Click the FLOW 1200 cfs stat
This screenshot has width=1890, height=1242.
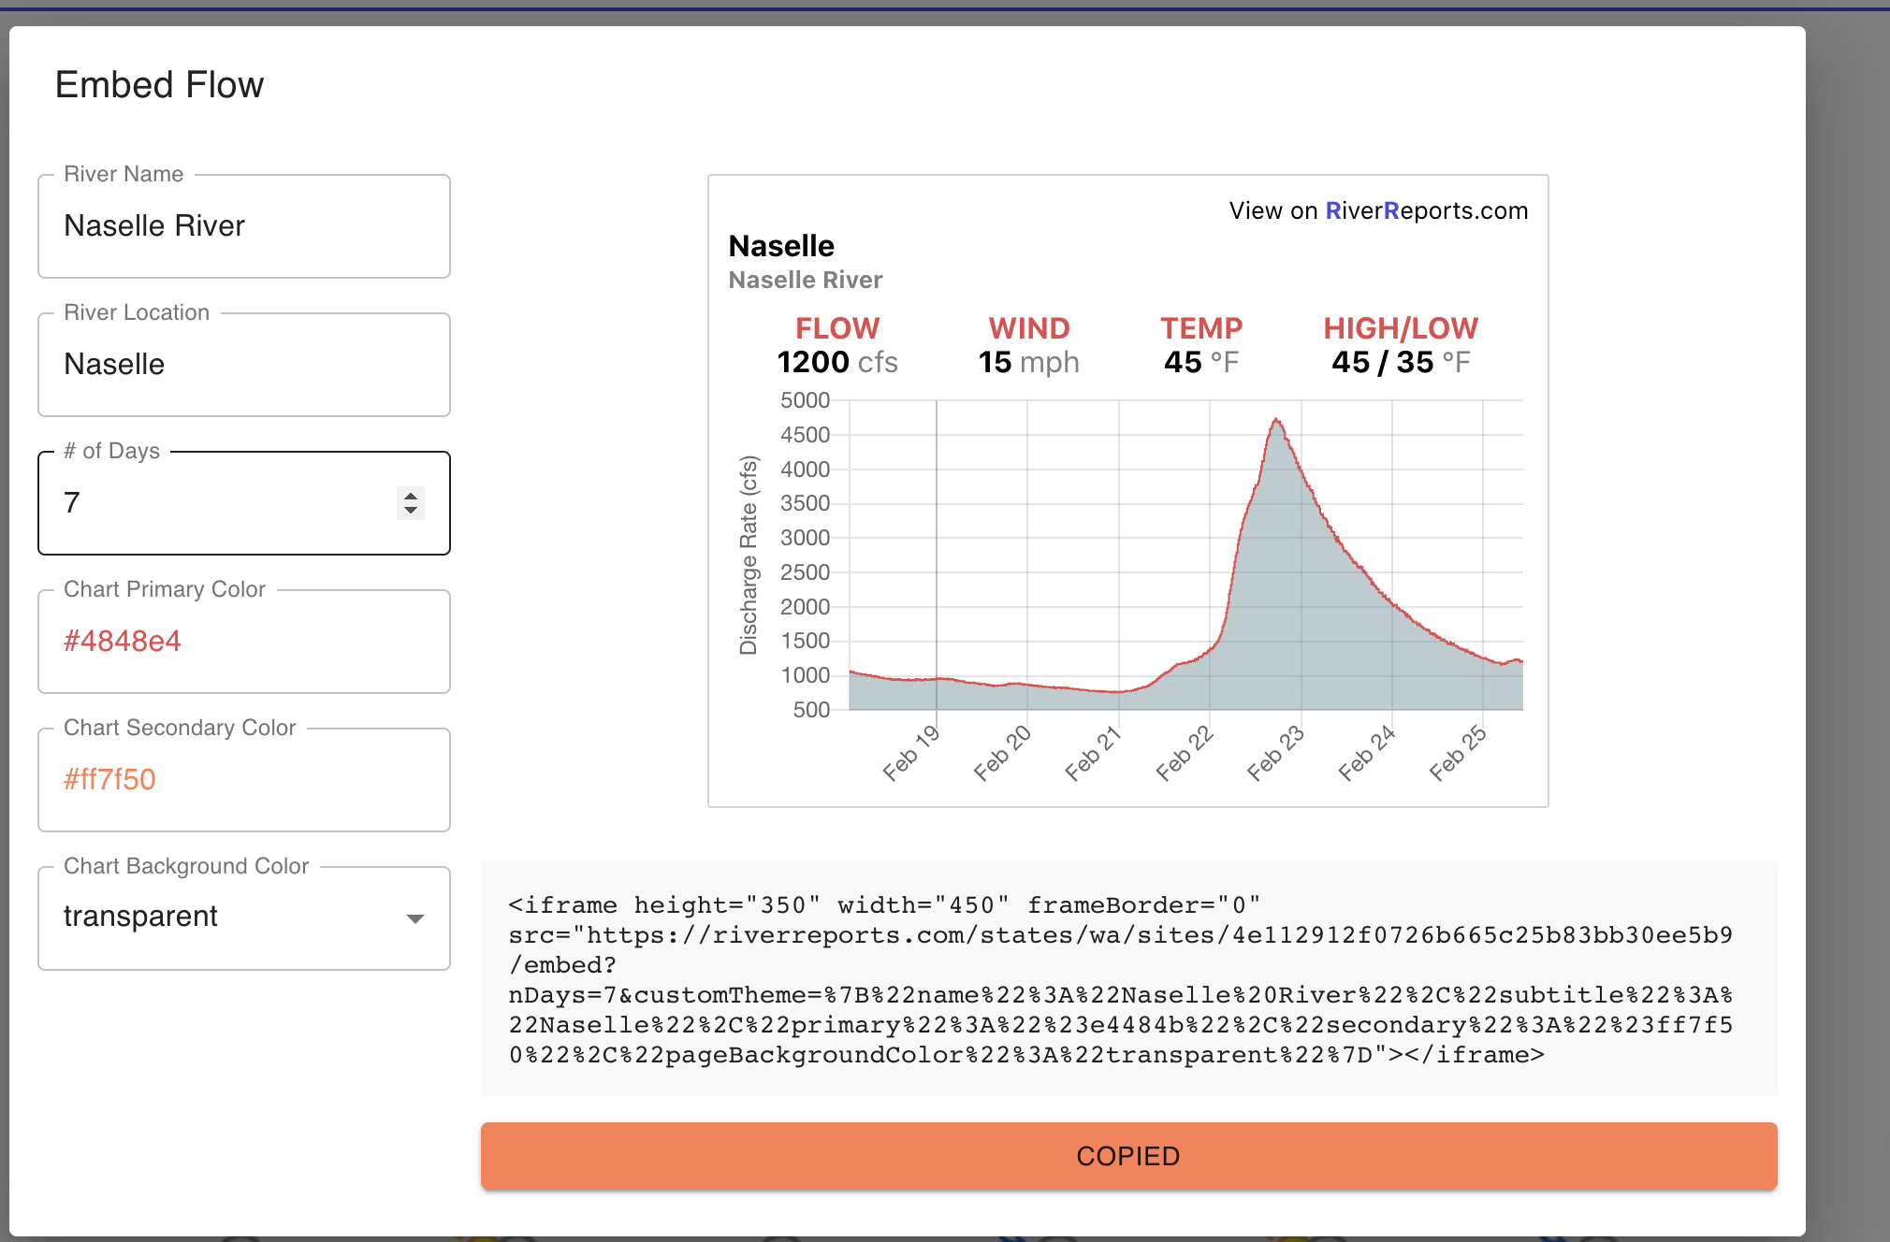(x=836, y=346)
